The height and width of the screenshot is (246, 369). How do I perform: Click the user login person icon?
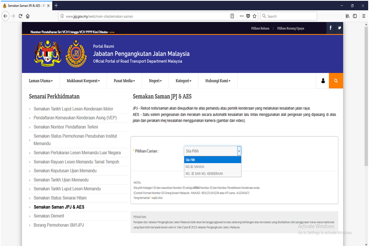[323, 81]
